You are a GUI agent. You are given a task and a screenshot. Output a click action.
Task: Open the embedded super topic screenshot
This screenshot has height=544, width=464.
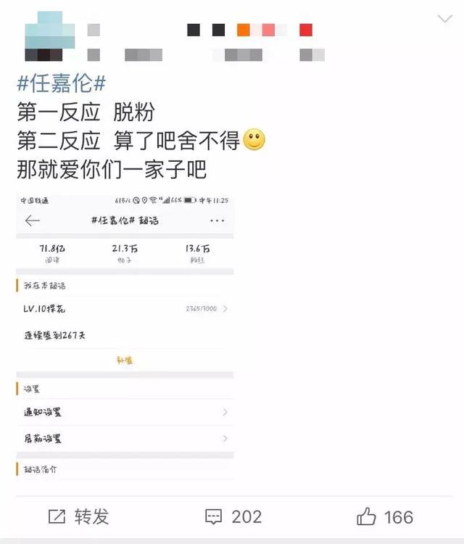coord(125,336)
